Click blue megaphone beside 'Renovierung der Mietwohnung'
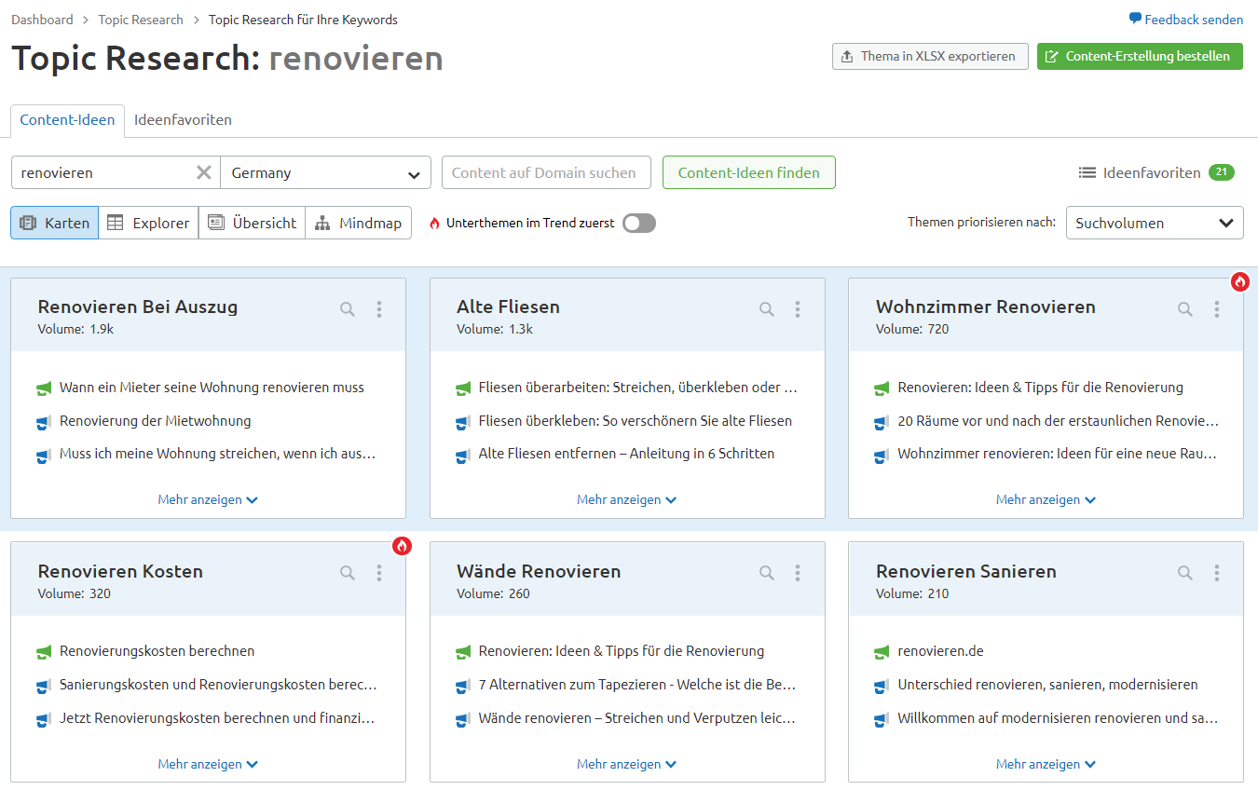Viewport: 1258px width, 790px height. pyautogui.click(x=44, y=422)
